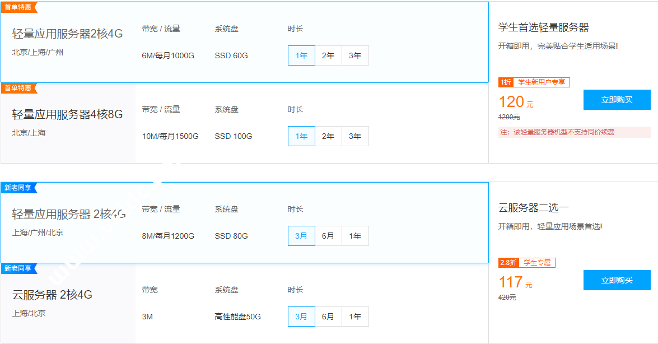The width and height of the screenshot is (658, 344).
Task: Choose 6月 for 云服务器 2核4G
Action: pos(328,317)
